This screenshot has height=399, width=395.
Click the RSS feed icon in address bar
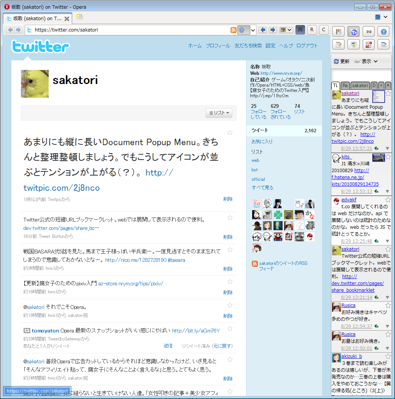pyautogui.click(x=233, y=30)
